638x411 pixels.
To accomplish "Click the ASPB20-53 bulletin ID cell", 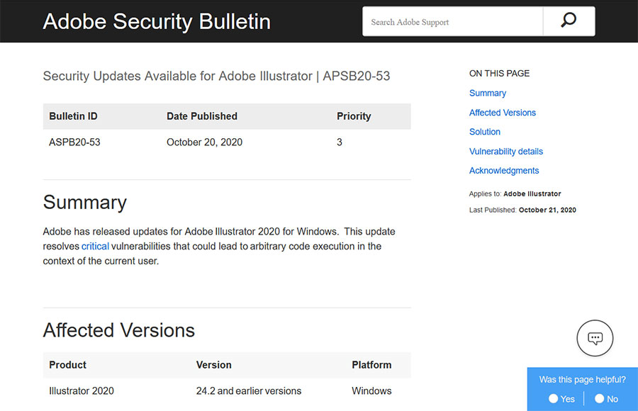I will click(x=74, y=142).
